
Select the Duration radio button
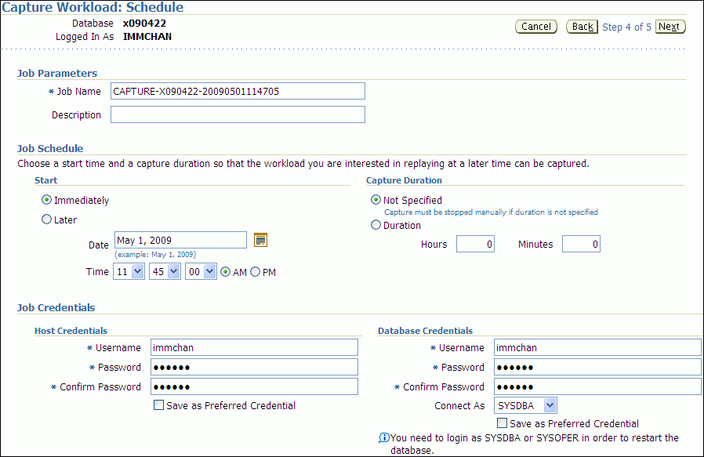pos(376,225)
